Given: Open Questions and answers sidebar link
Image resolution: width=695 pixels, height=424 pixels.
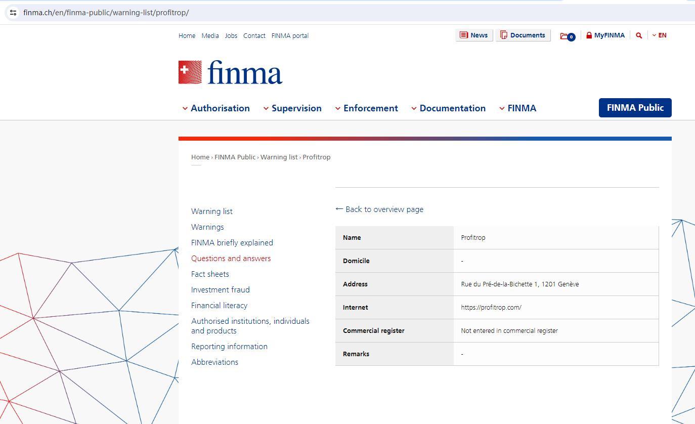Looking at the screenshot, I should [x=231, y=259].
